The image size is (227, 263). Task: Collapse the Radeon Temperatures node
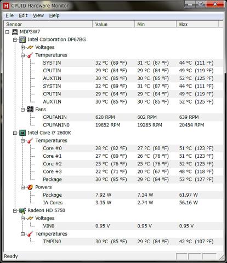[22, 234]
